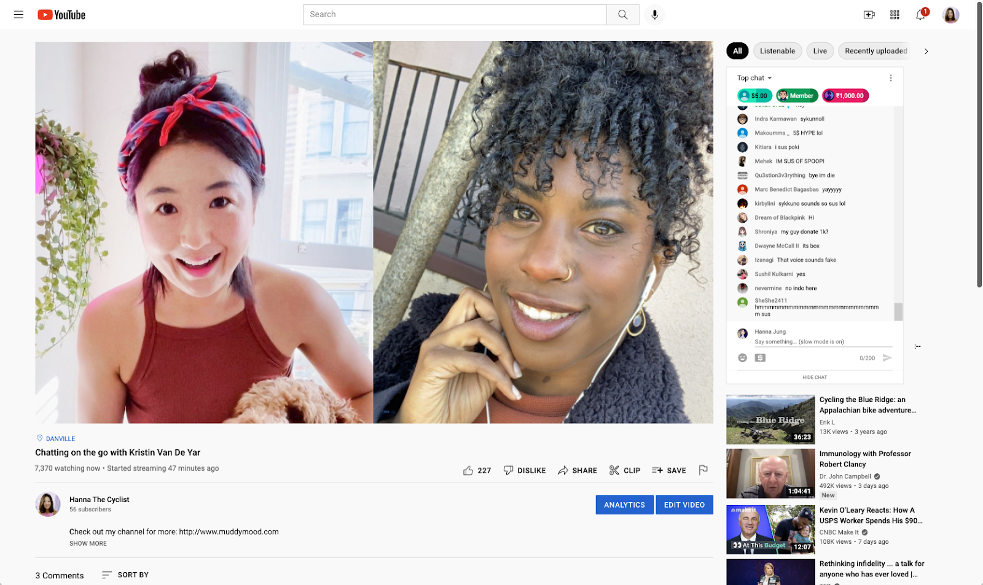Dislike the video
The height and width of the screenshot is (585, 983).
(525, 470)
